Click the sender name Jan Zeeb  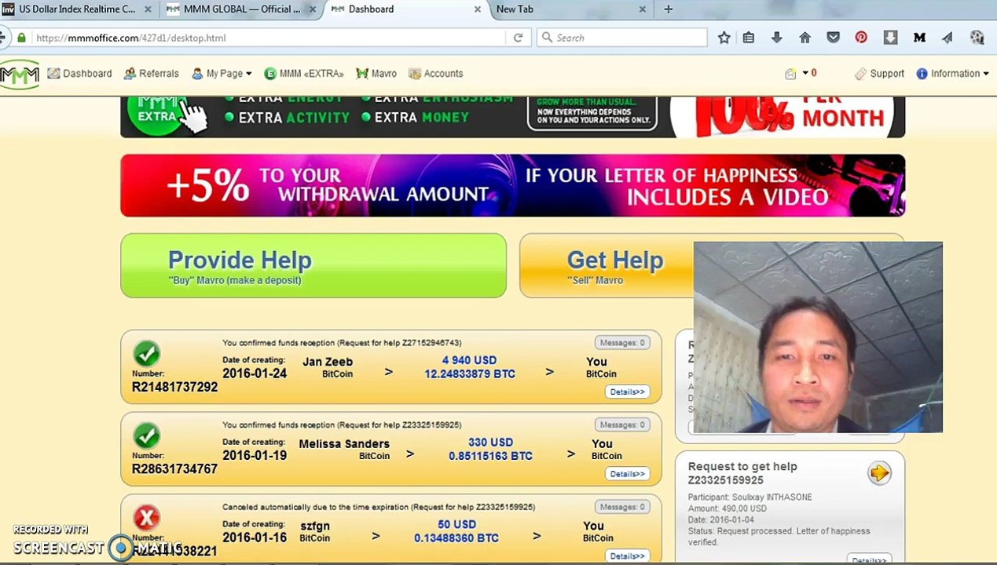pos(328,362)
